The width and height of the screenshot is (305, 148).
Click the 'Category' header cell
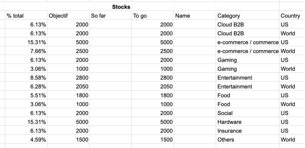coord(248,16)
